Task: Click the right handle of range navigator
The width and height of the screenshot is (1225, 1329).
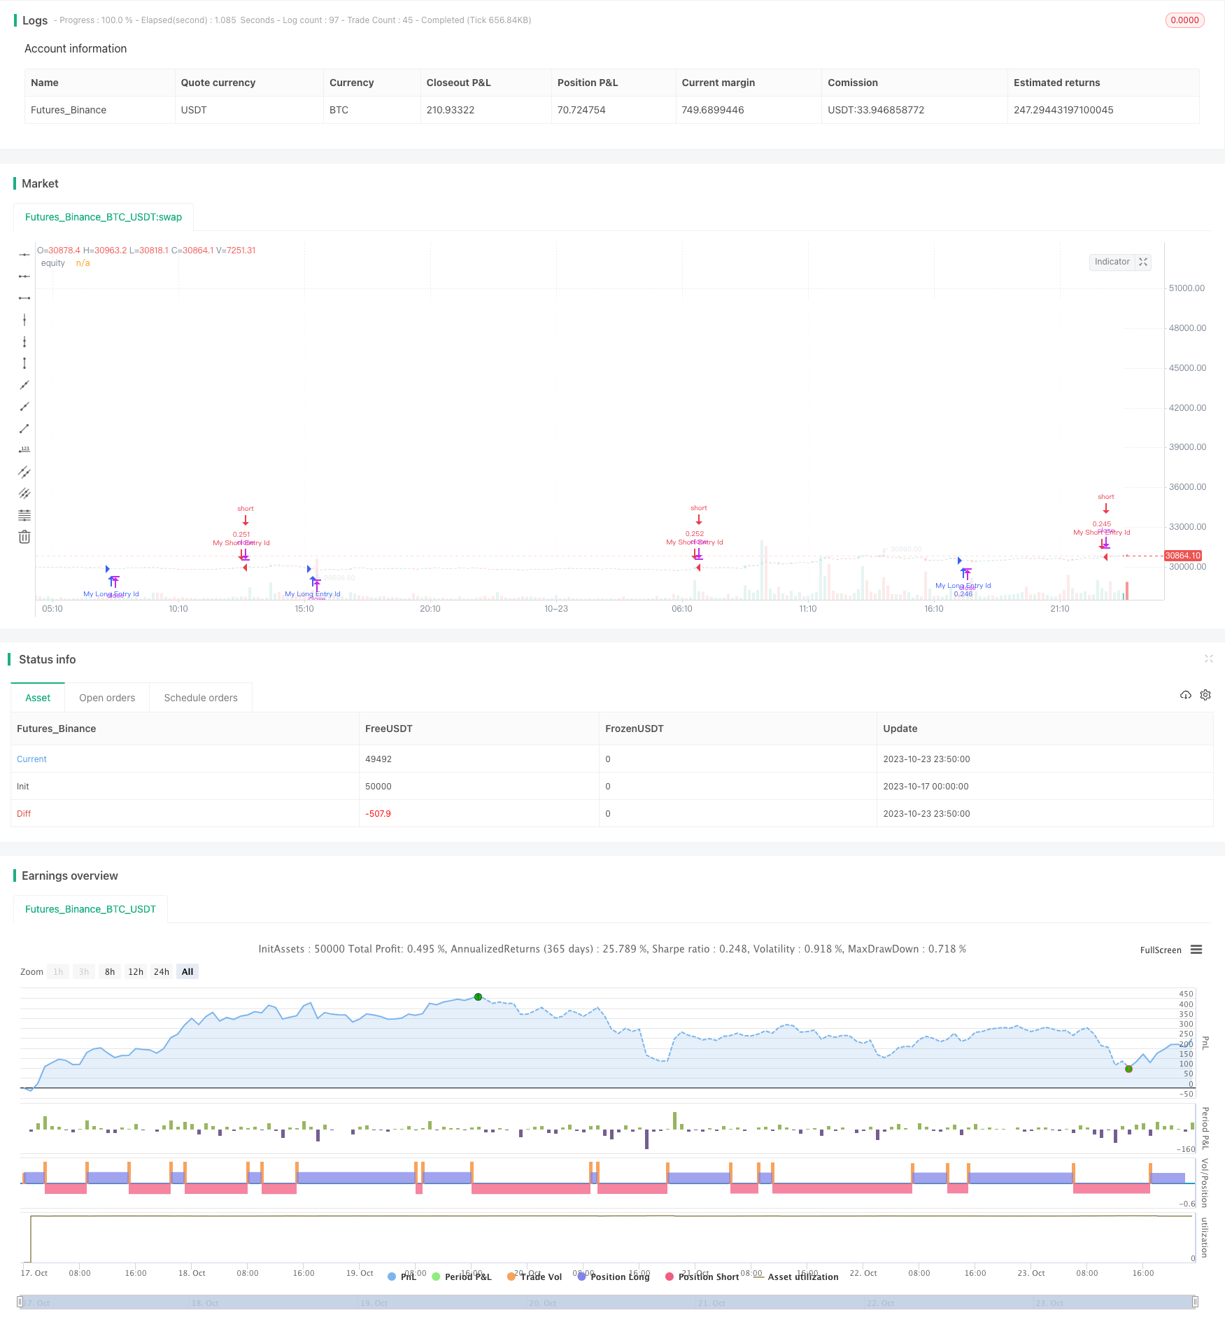Action: [1195, 1302]
